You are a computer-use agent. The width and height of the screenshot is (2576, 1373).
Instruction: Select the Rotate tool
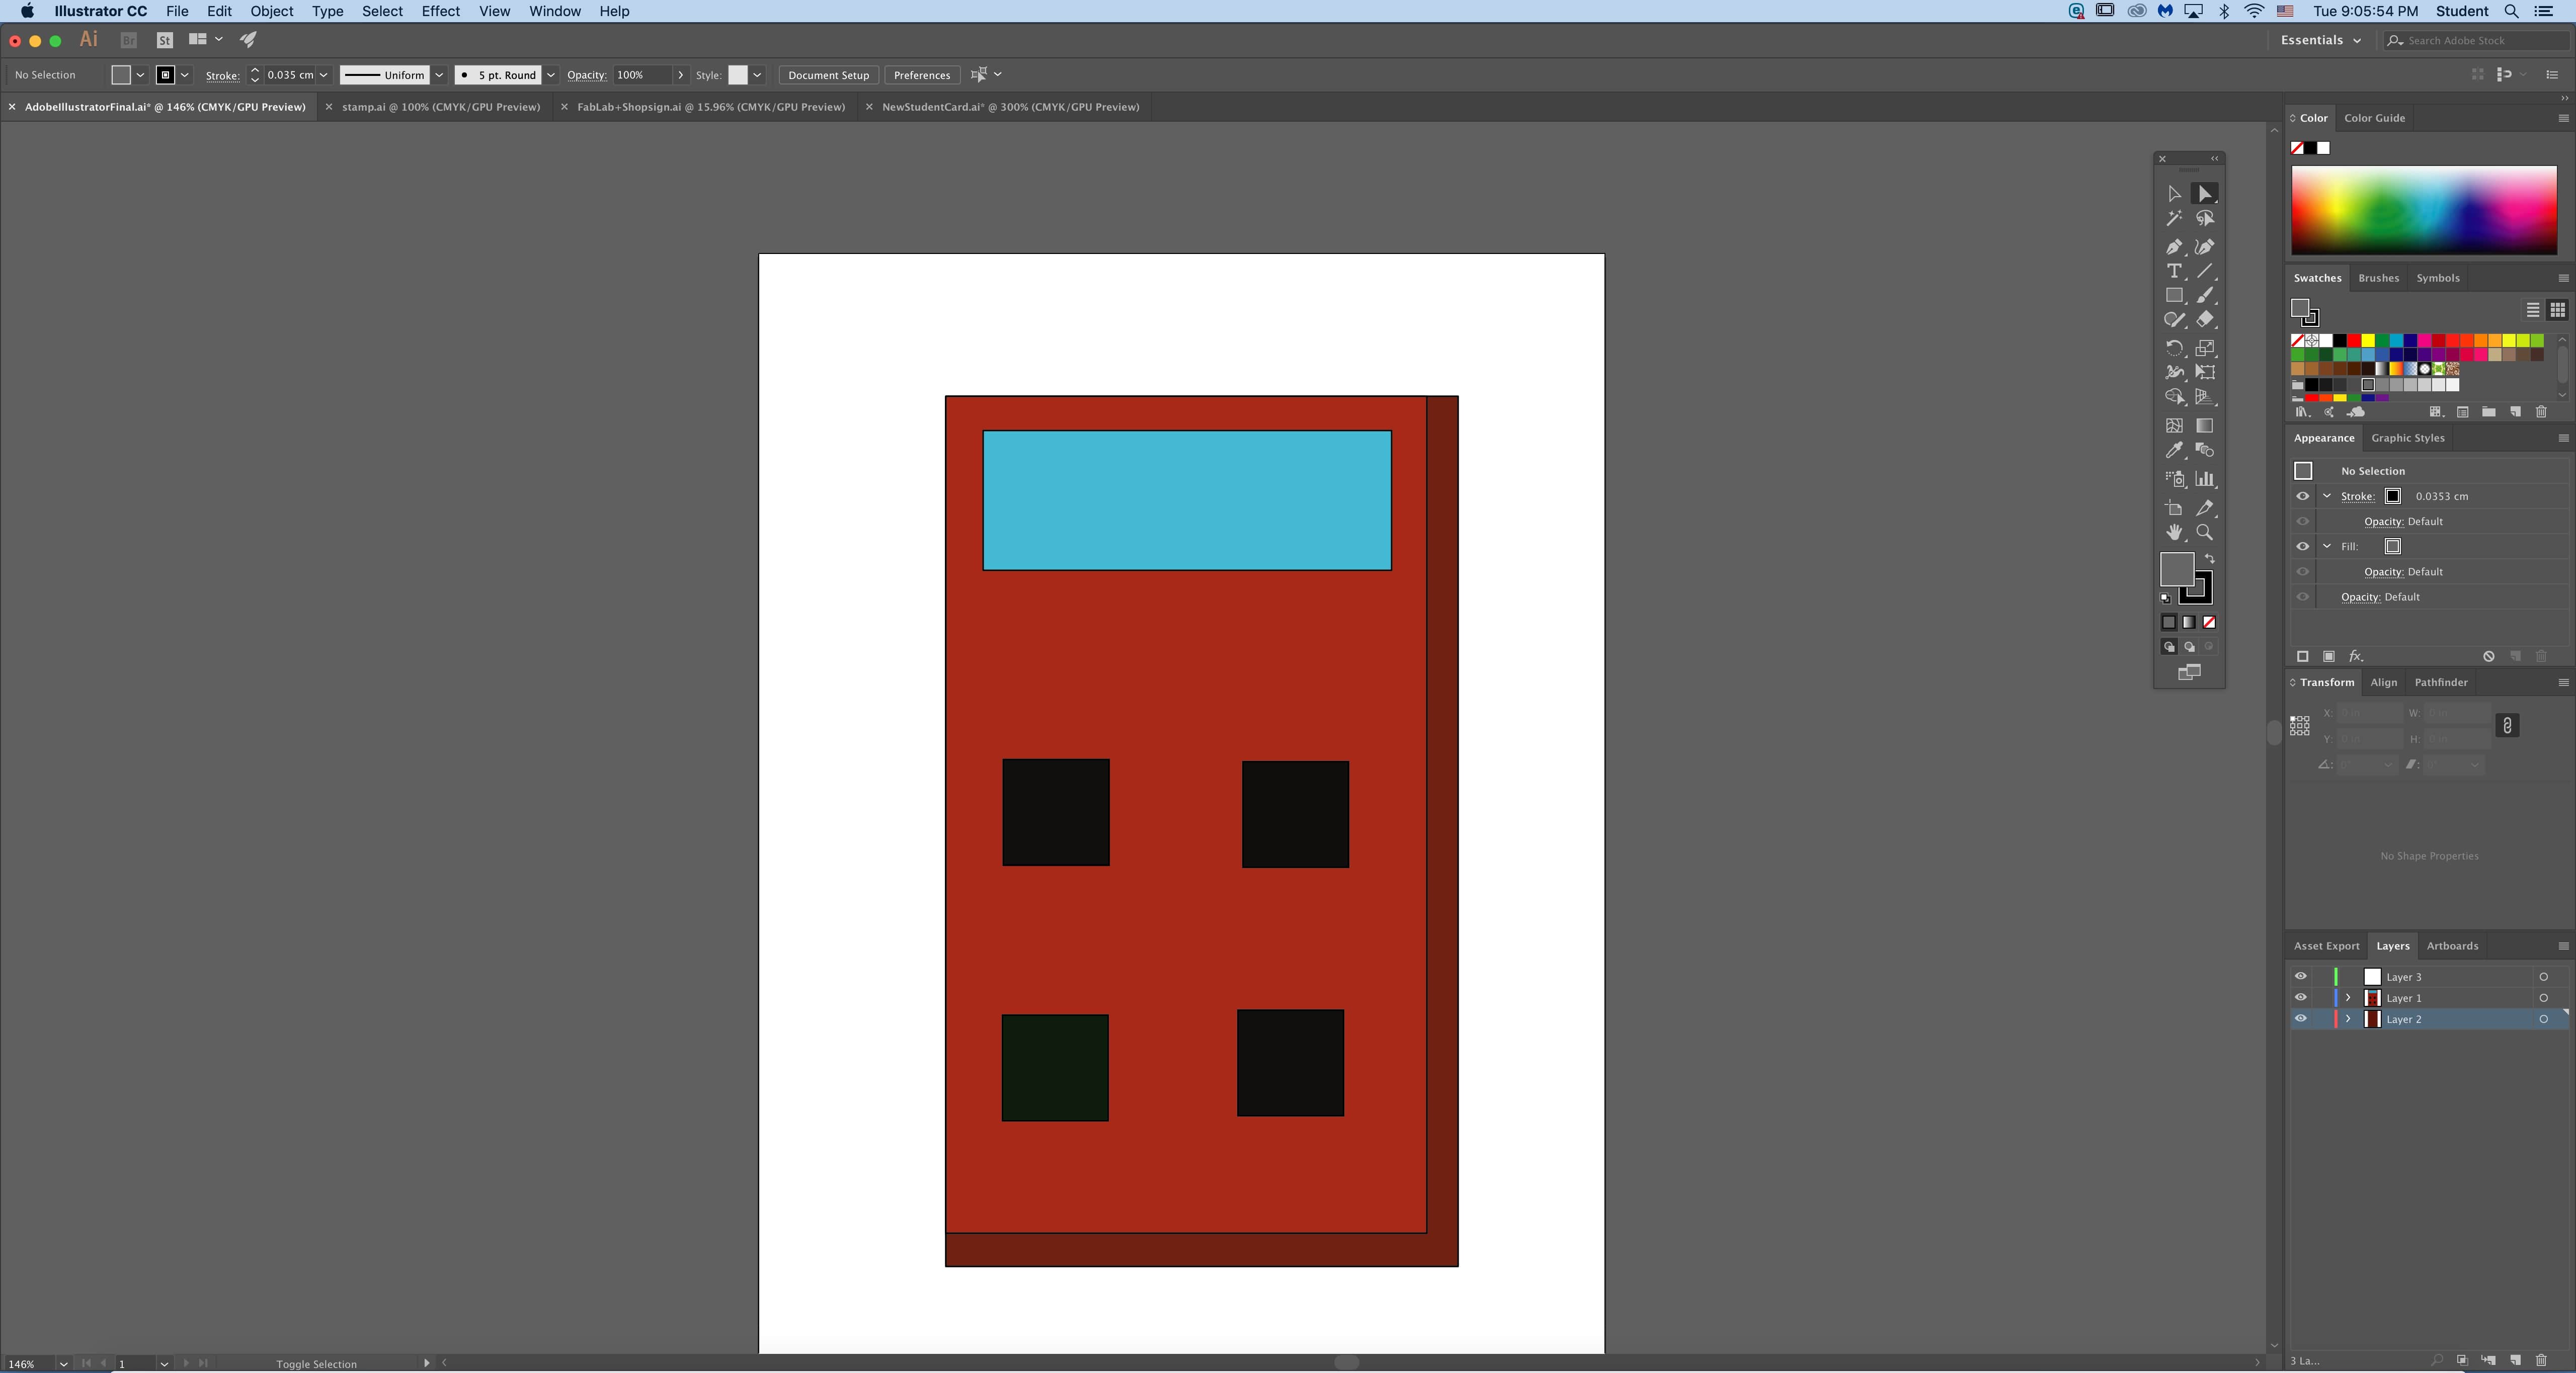pyautogui.click(x=2174, y=348)
